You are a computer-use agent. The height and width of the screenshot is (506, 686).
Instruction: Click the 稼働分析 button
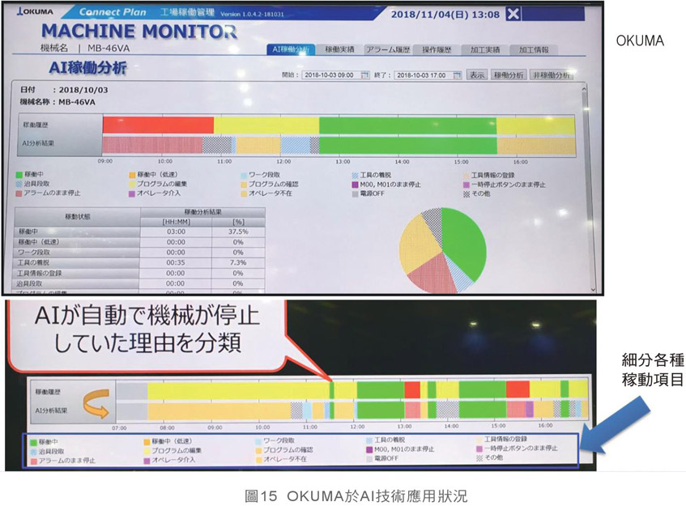[508, 74]
